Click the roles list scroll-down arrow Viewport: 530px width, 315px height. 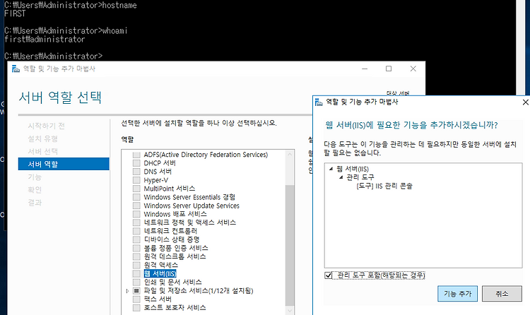tap(290, 310)
